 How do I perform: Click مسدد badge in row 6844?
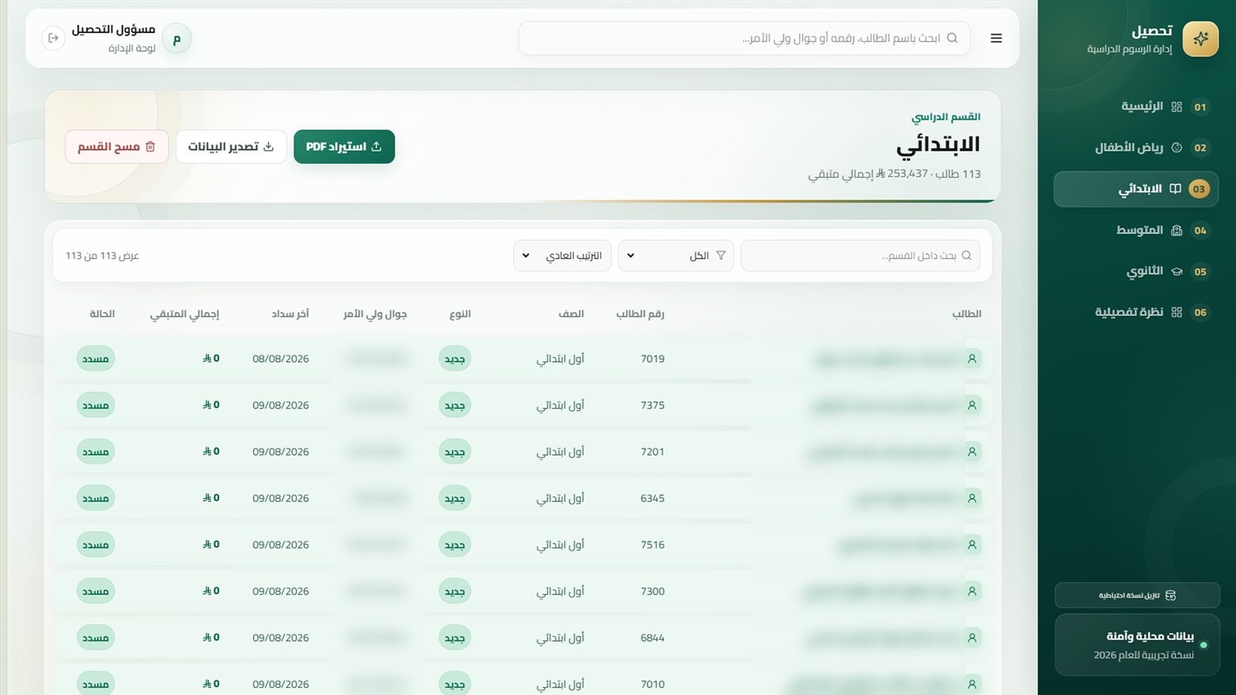96,638
